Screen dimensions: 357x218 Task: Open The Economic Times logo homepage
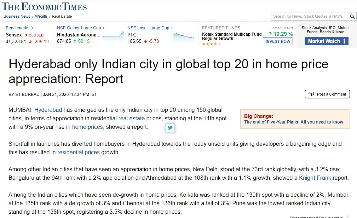44,7
